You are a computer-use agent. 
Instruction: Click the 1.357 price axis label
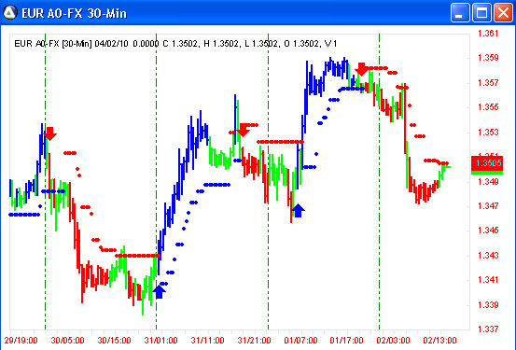488,83
